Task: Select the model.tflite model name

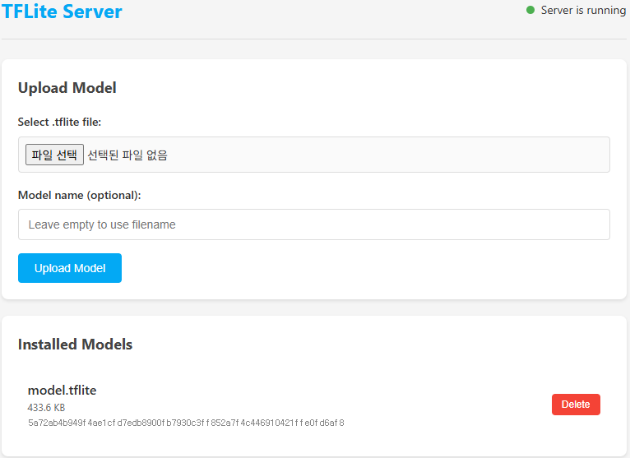Action: [62, 390]
